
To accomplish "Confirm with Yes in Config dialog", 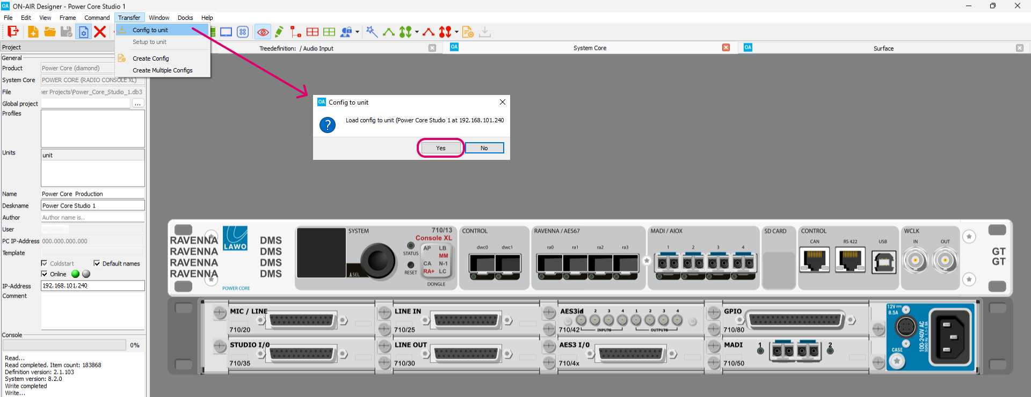I will 440,148.
